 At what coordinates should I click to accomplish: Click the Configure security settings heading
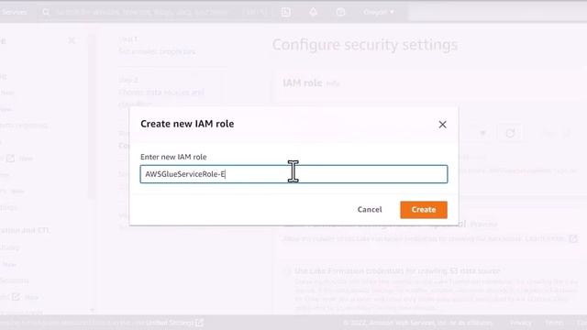click(365, 45)
